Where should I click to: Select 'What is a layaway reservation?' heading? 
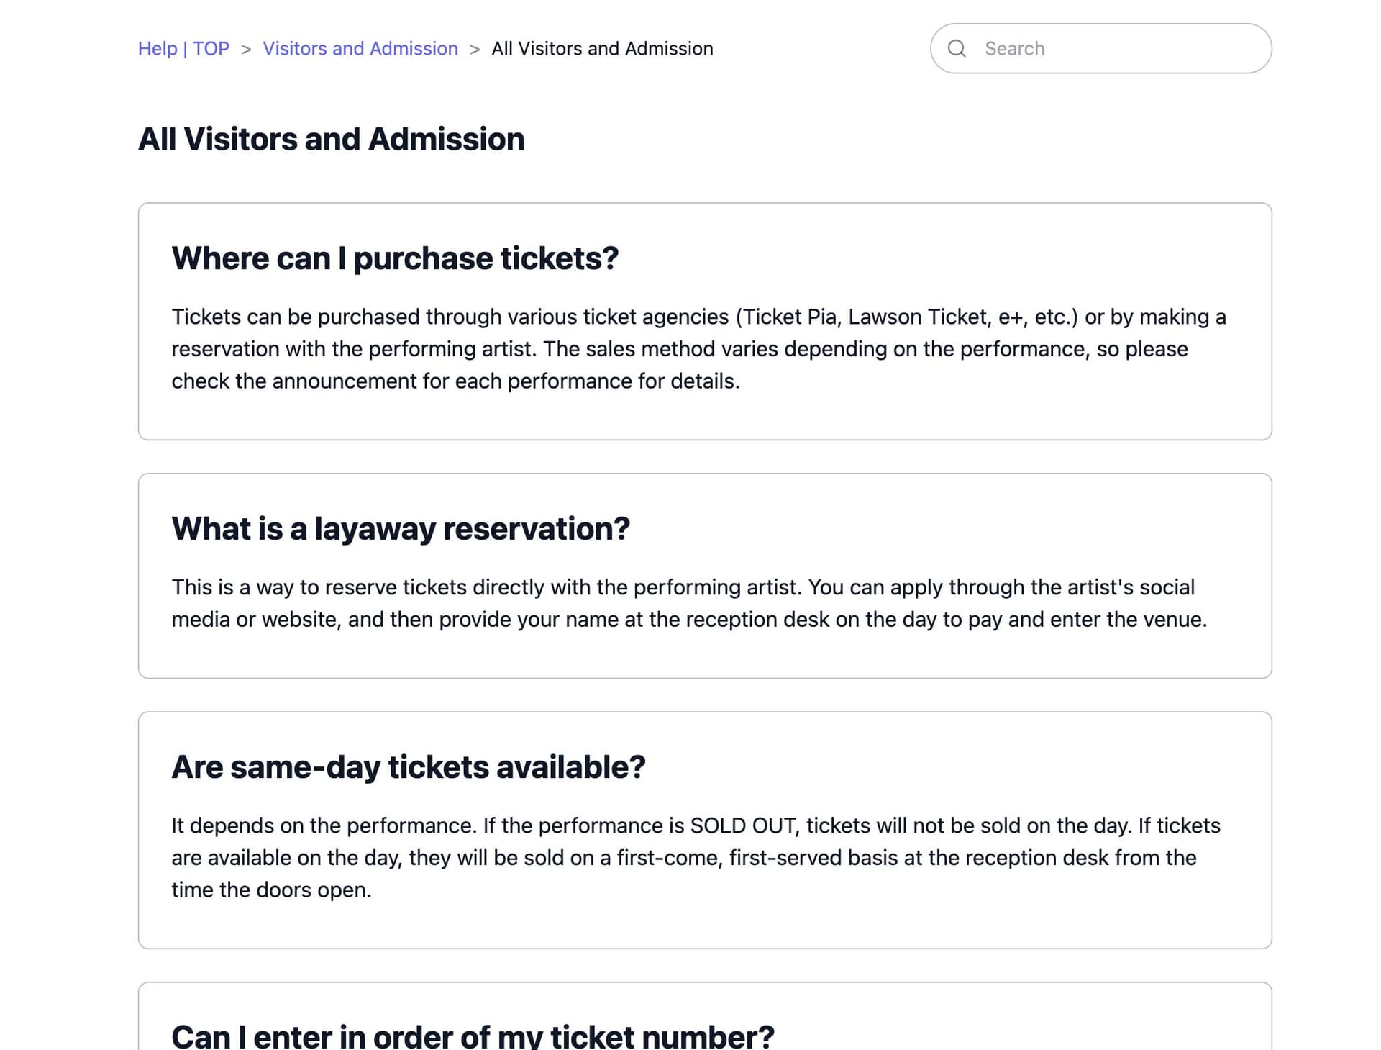click(x=401, y=529)
